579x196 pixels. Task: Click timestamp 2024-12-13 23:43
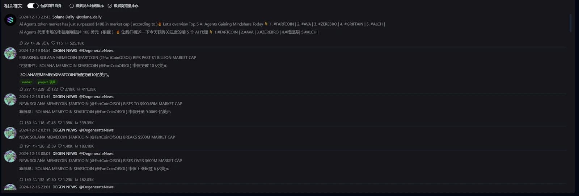click(x=35, y=17)
